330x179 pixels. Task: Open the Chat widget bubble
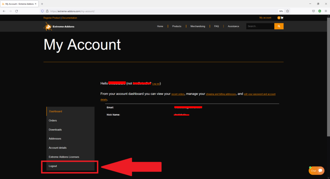[x=316, y=171]
